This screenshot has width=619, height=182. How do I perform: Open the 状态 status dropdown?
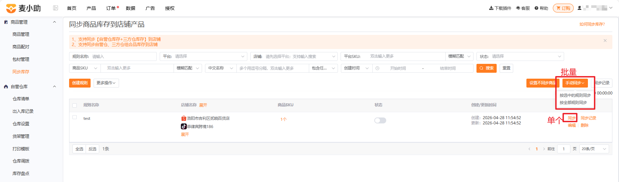(x=520, y=56)
